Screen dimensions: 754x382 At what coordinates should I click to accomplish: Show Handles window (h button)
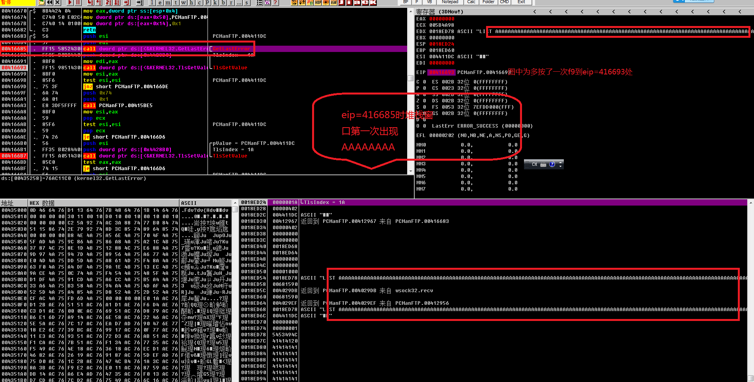point(191,2)
